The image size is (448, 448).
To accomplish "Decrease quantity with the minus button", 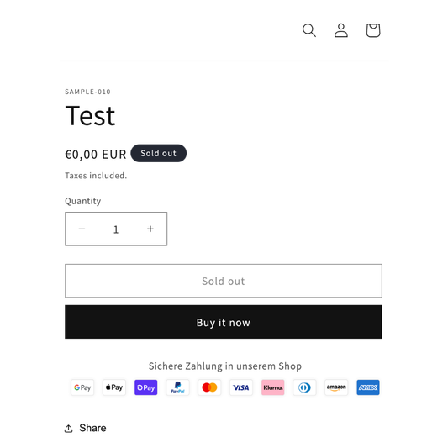I will 82,229.
